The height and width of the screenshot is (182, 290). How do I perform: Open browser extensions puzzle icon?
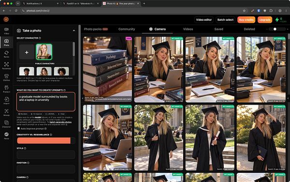(271, 11)
